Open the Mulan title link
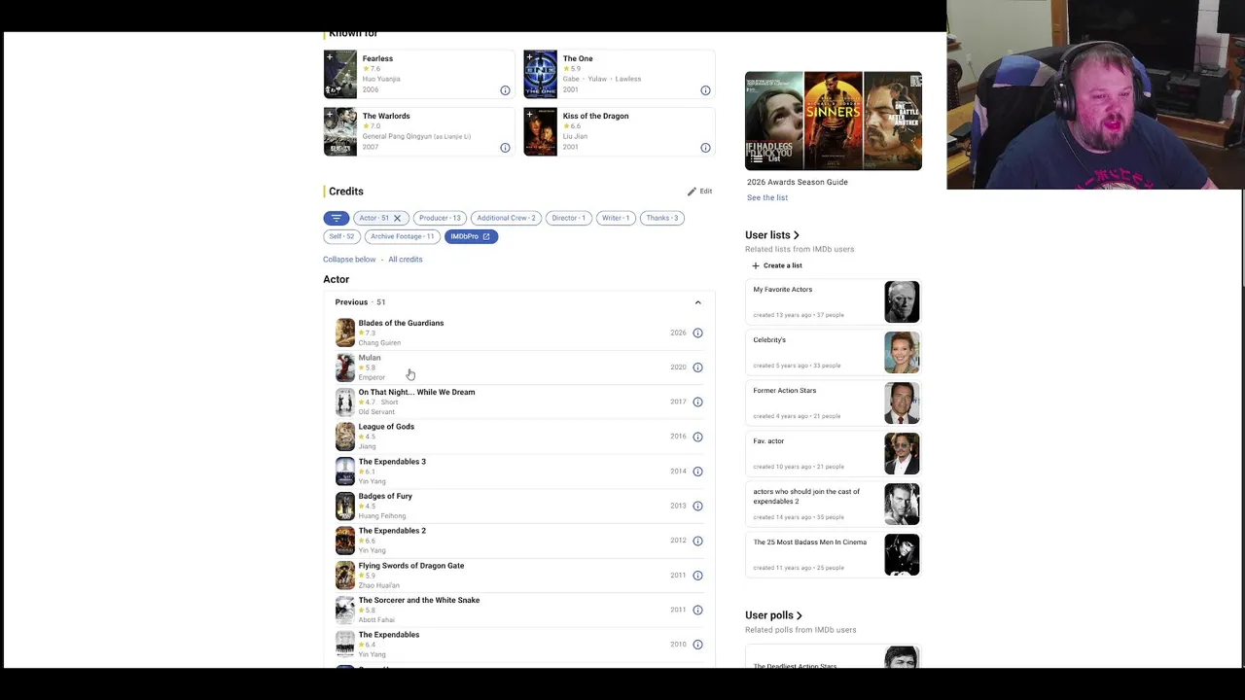1245x700 pixels. [370, 358]
